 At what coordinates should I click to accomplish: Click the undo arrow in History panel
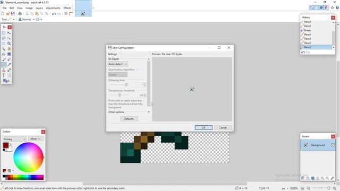pyautogui.click(x=303, y=52)
